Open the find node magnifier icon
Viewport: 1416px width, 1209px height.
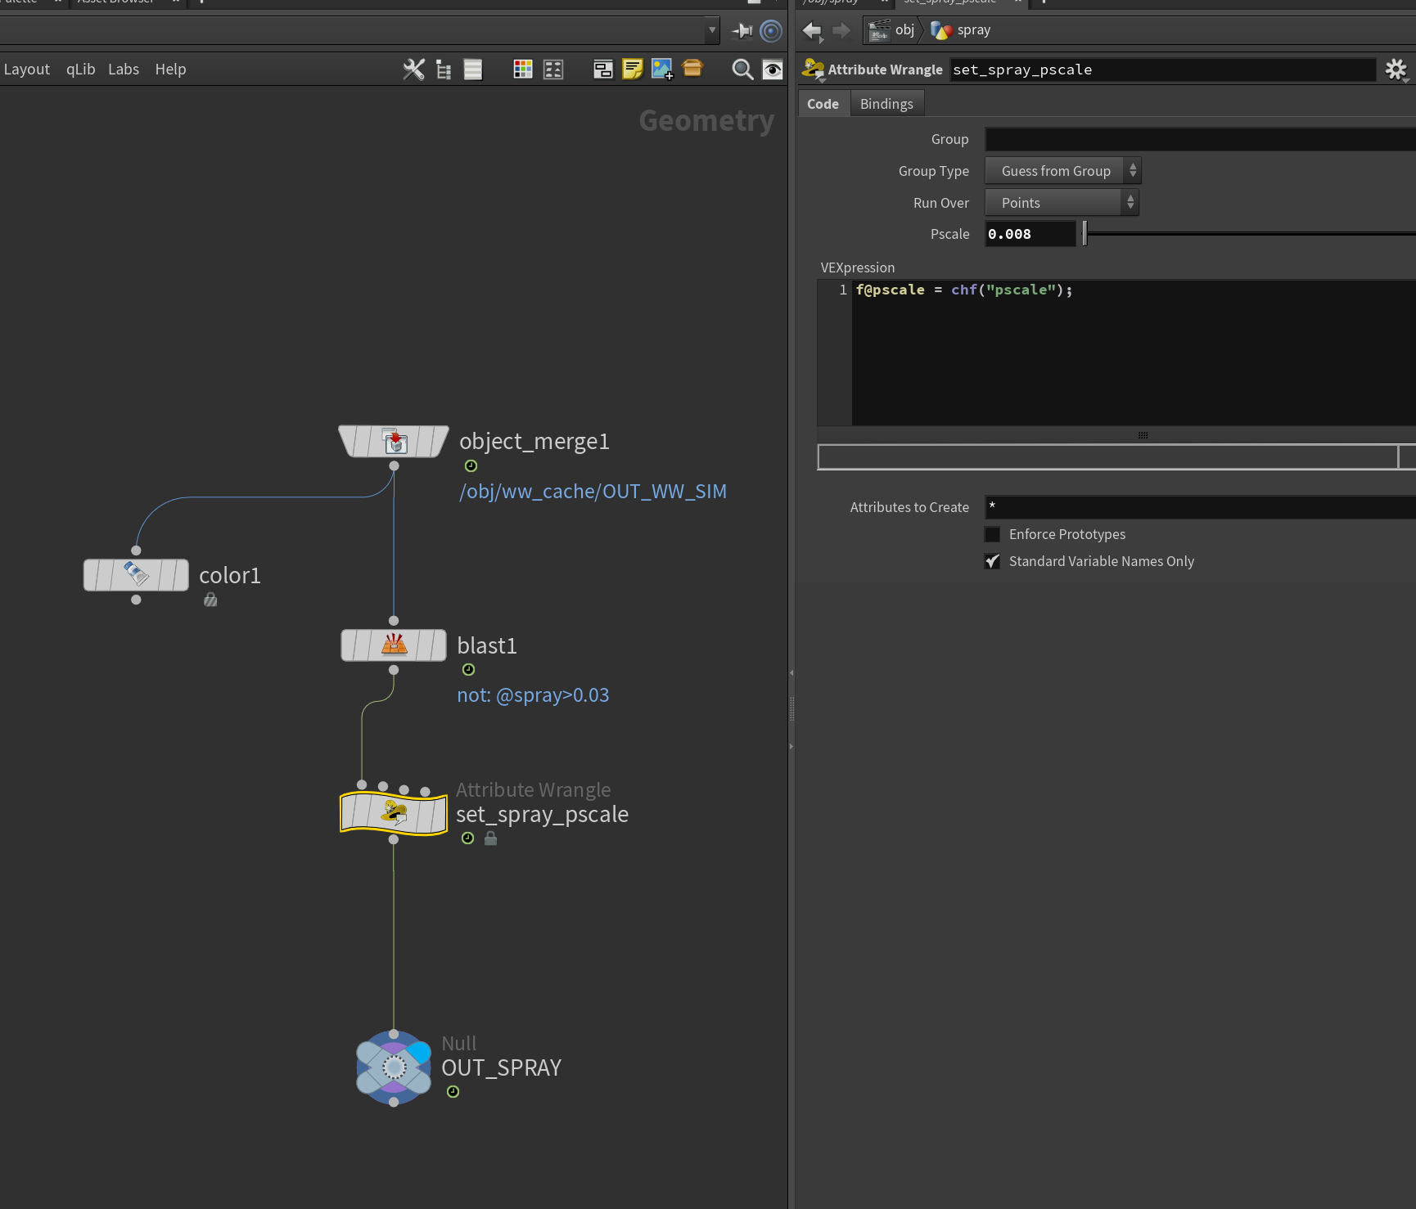click(742, 70)
